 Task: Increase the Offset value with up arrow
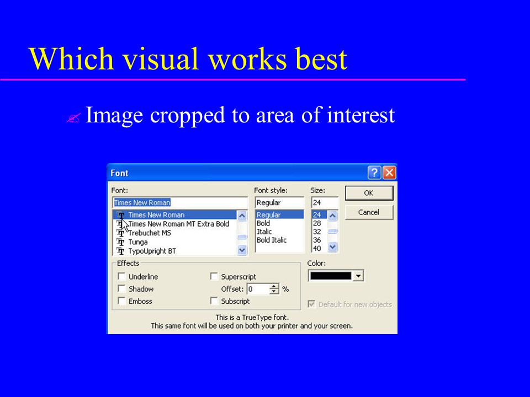click(x=274, y=286)
